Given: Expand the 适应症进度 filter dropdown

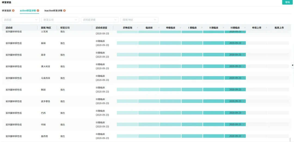Looking at the screenshot, I should pos(100,20).
